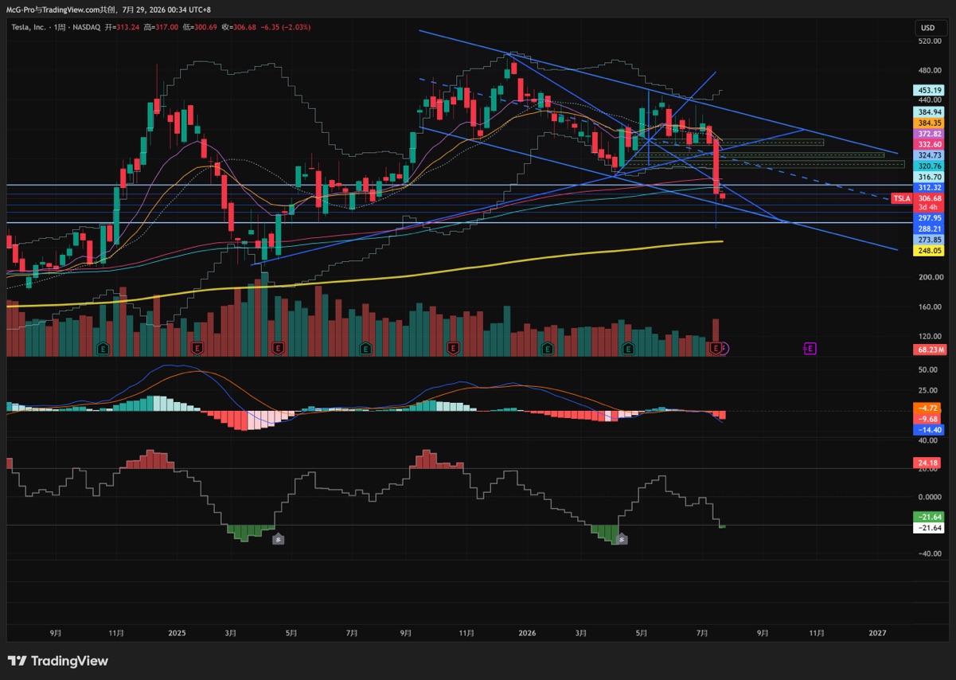The image size is (956, 680).
Task: Click the 68.23 M volume label
Action: [929, 350]
